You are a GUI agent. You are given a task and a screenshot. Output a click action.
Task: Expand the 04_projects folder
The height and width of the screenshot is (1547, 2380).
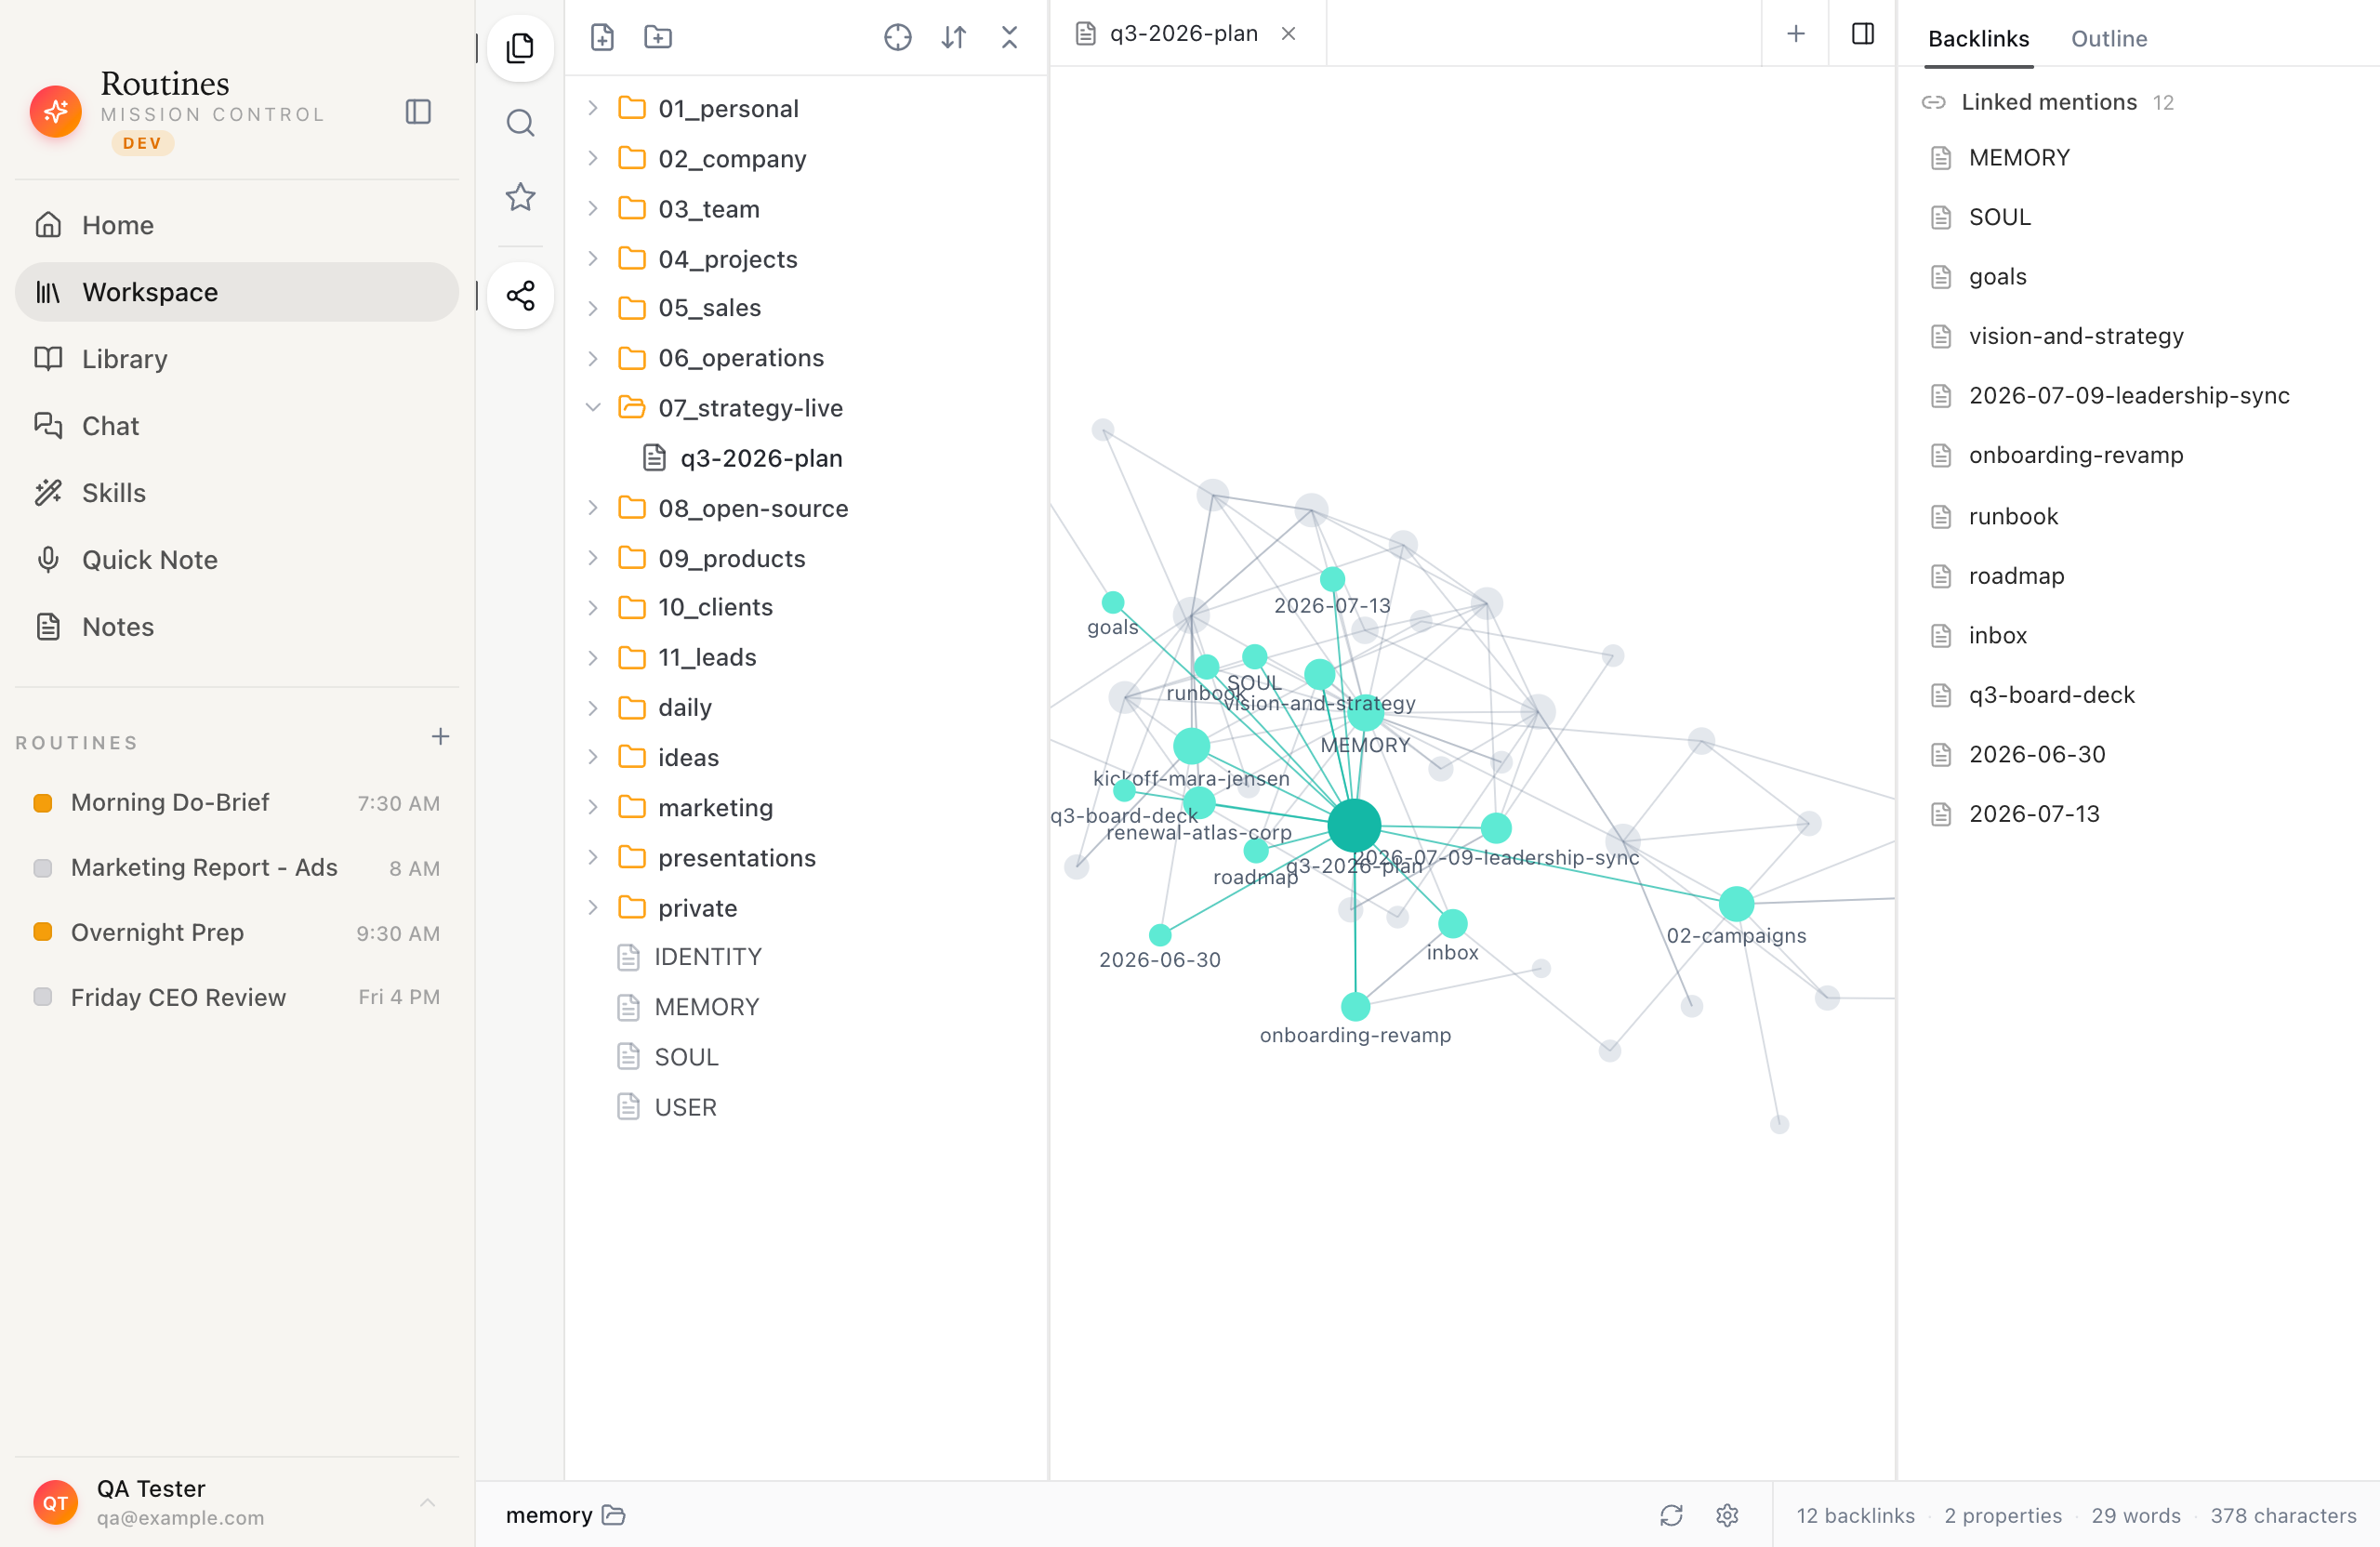coord(593,258)
